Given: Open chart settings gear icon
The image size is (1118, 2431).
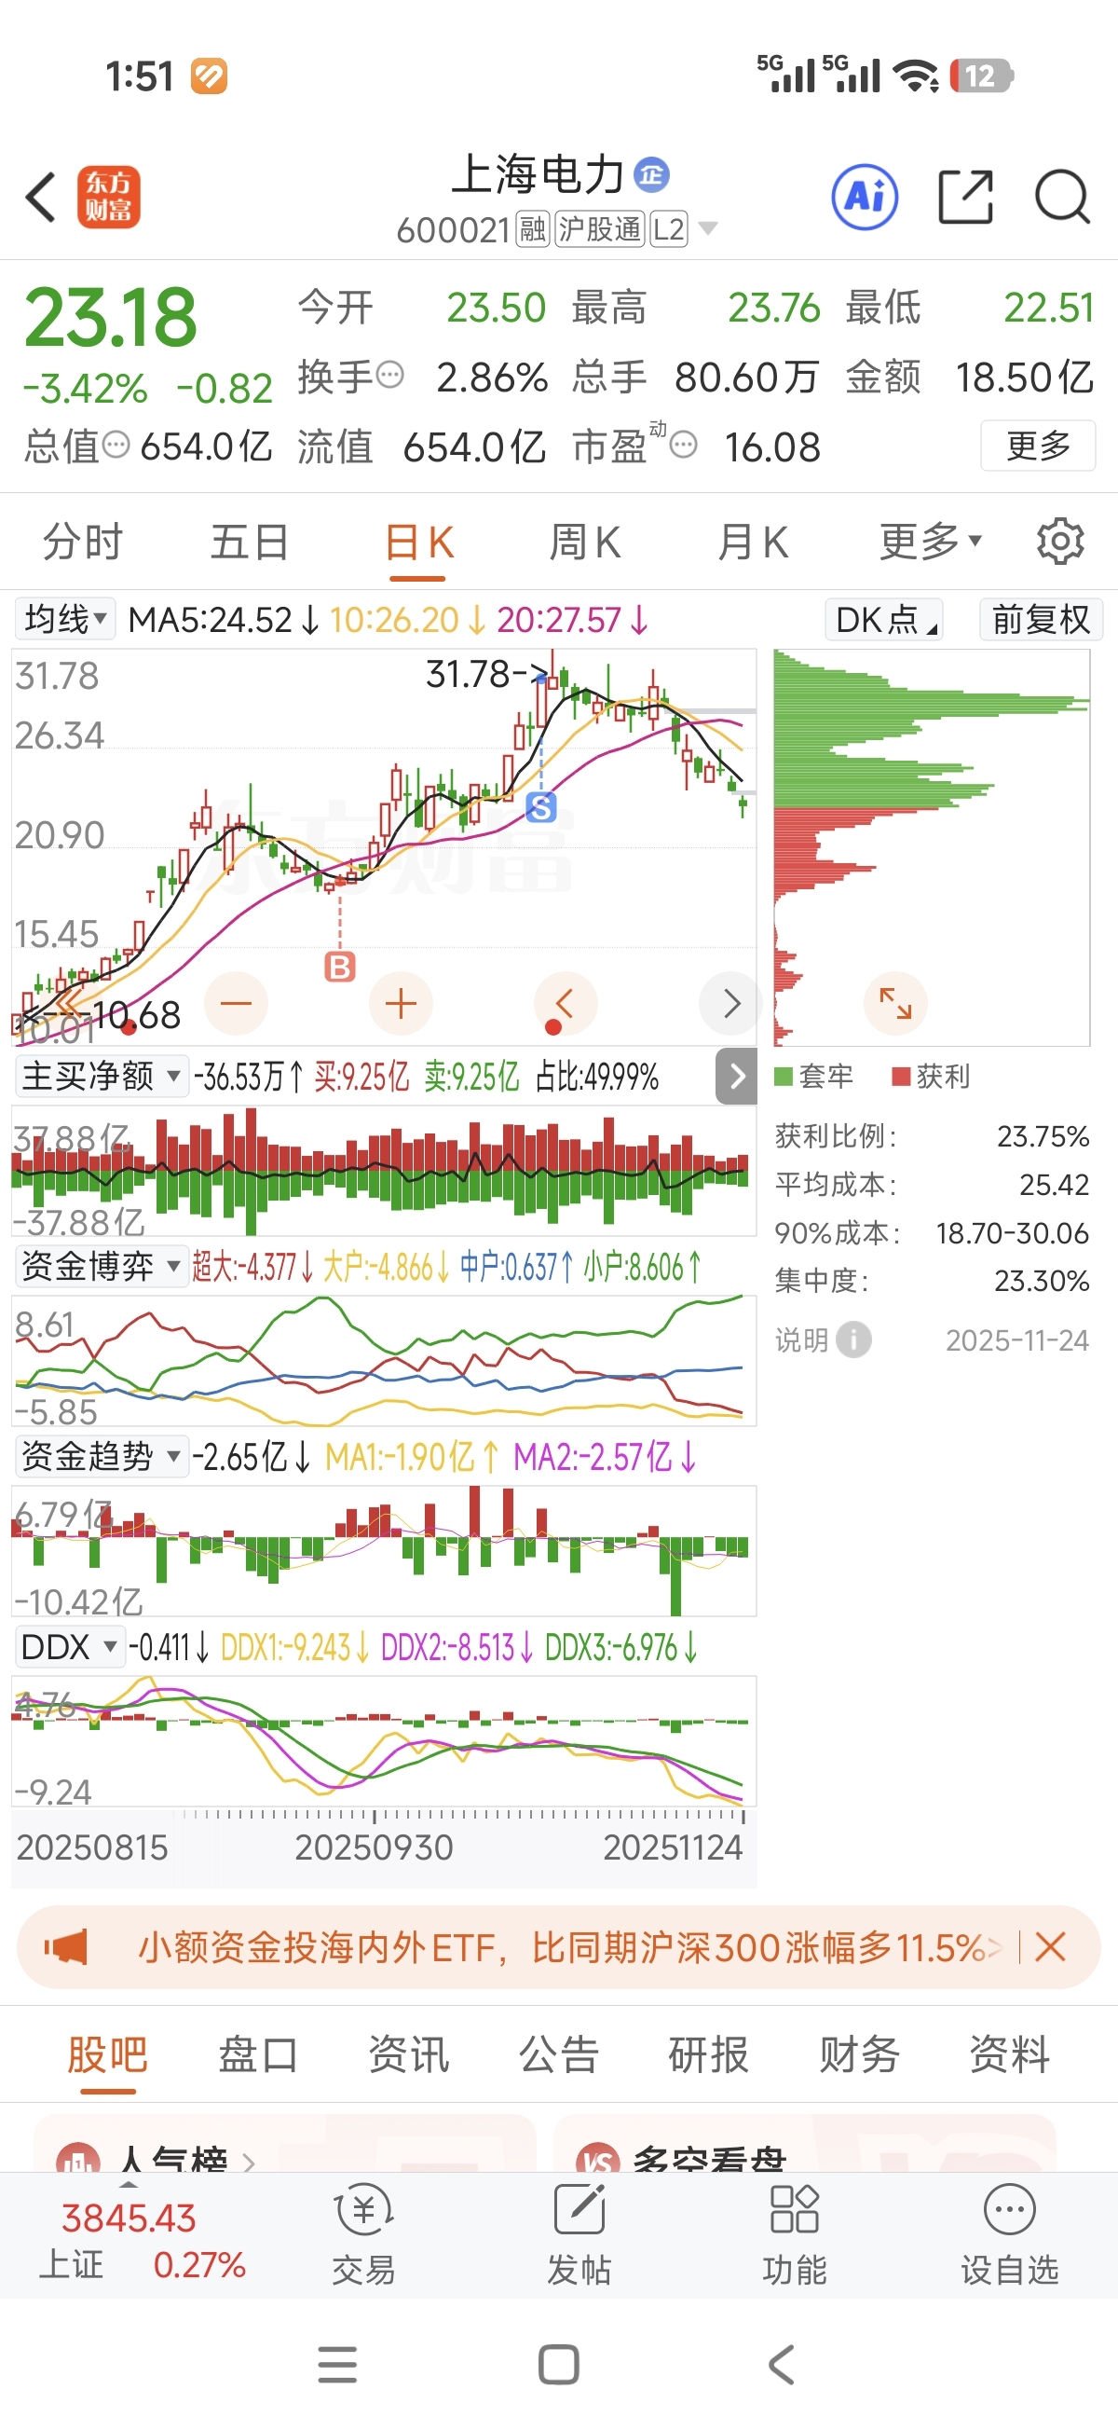Looking at the screenshot, I should (1060, 541).
